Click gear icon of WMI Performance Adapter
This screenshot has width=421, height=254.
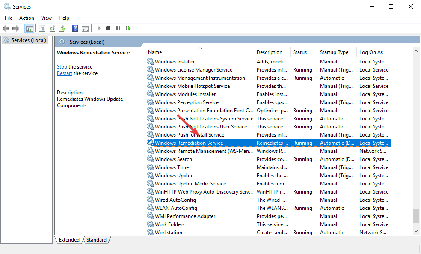150,216
